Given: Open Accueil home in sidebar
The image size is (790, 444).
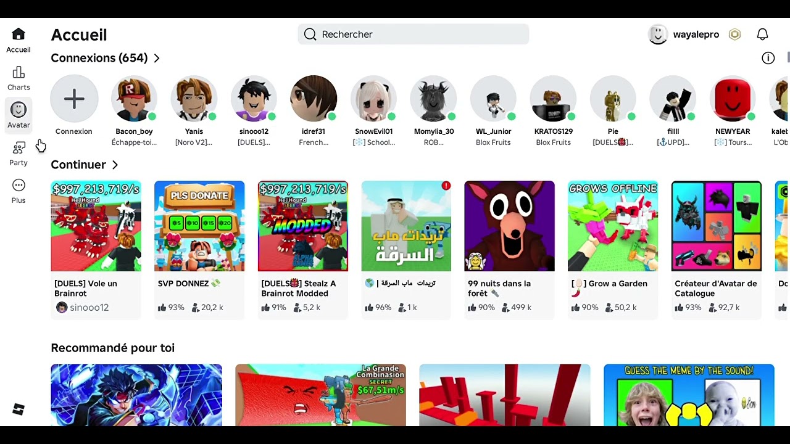Looking at the screenshot, I should coord(19,41).
